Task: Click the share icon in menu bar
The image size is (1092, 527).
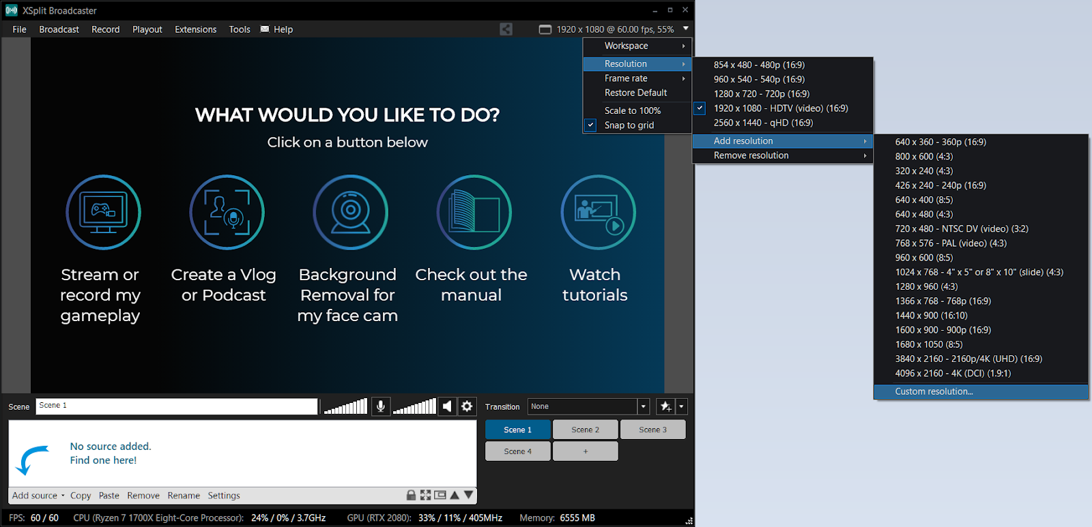Action: point(506,29)
